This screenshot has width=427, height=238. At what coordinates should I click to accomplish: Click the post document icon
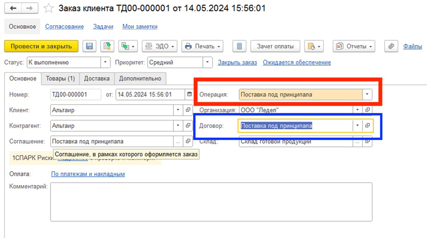pyautogui.click(x=107, y=46)
